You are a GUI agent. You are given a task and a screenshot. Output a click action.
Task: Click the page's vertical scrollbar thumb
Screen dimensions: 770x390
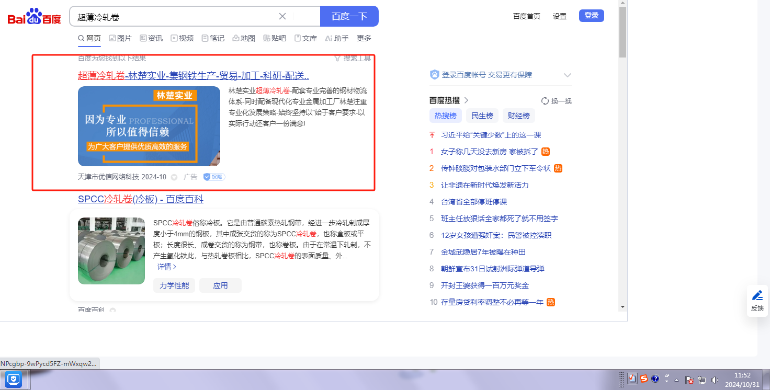pos(622,31)
